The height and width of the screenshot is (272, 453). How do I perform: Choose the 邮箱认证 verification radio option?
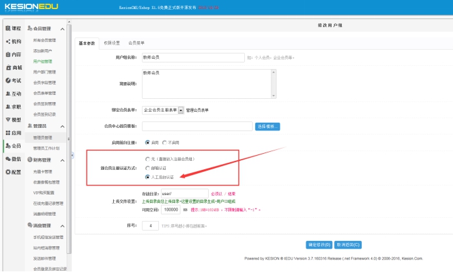(x=148, y=167)
